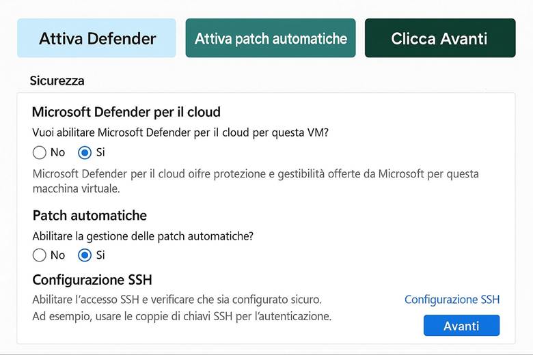Click the question about enabling Defender for this VM
The height and width of the screenshot is (355, 533).
click(180, 132)
